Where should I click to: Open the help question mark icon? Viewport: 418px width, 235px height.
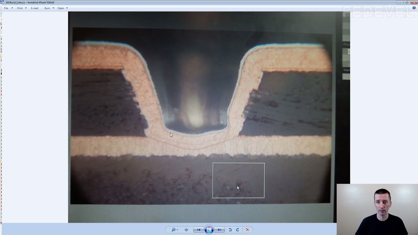[x=414, y=8]
